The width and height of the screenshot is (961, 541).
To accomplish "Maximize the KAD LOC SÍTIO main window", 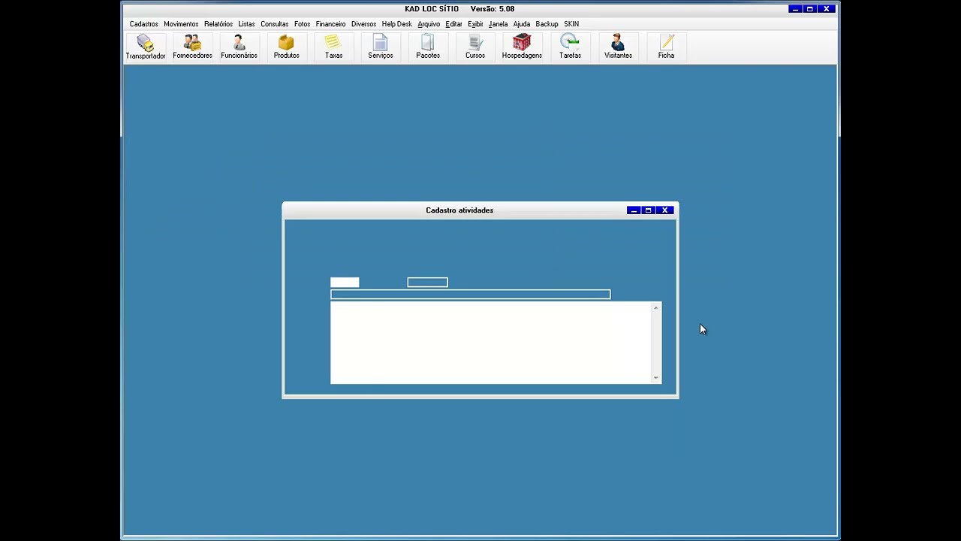I will (x=810, y=9).
